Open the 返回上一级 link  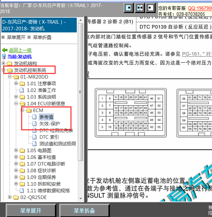(20, 50)
